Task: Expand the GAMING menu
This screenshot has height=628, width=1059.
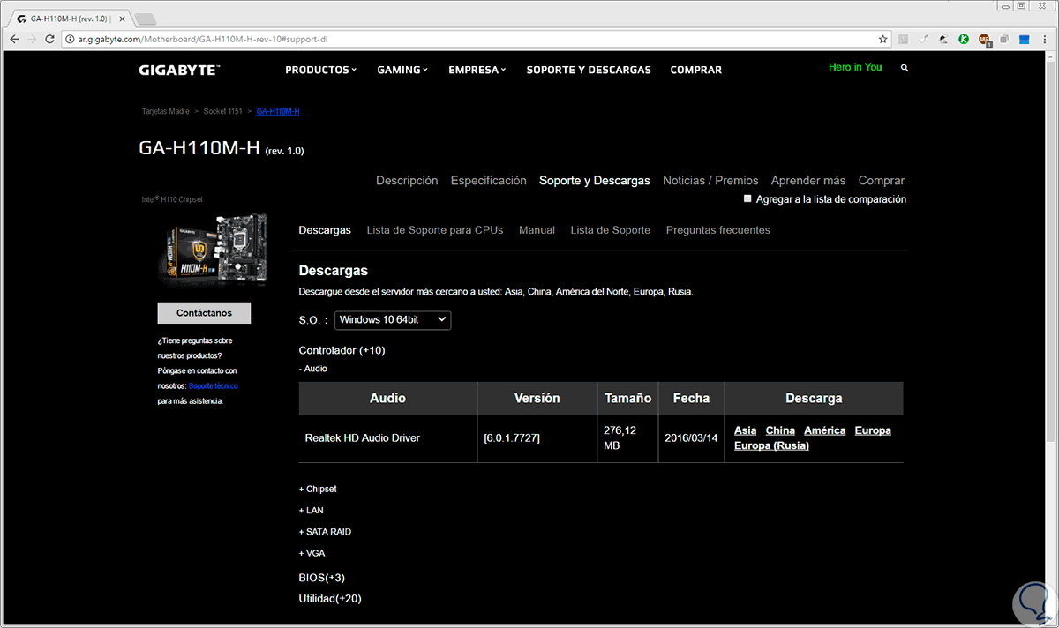Action: 402,70
